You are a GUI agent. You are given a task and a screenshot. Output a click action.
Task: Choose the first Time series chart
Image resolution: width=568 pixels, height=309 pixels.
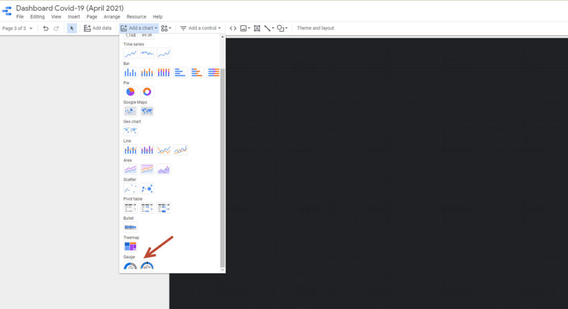click(130, 53)
